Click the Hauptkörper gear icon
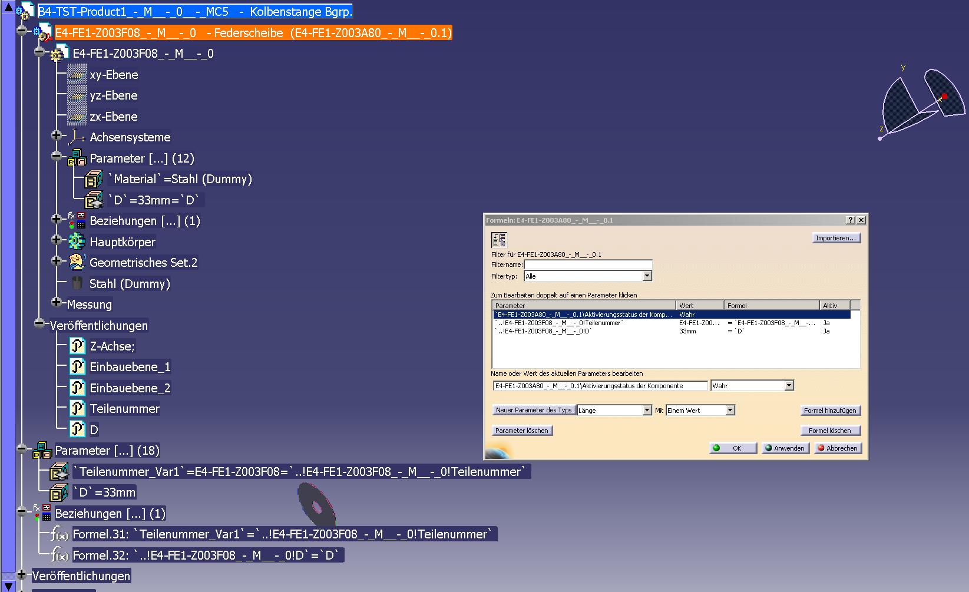This screenshot has height=592, width=969. 77,242
